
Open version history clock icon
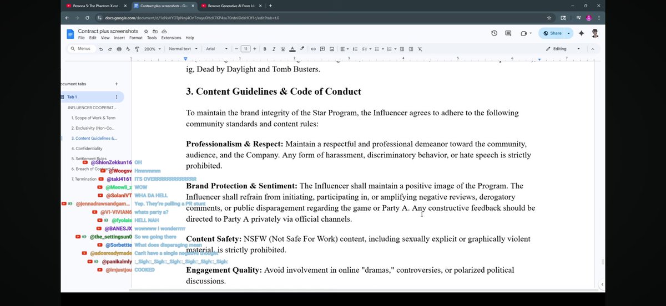click(494, 33)
